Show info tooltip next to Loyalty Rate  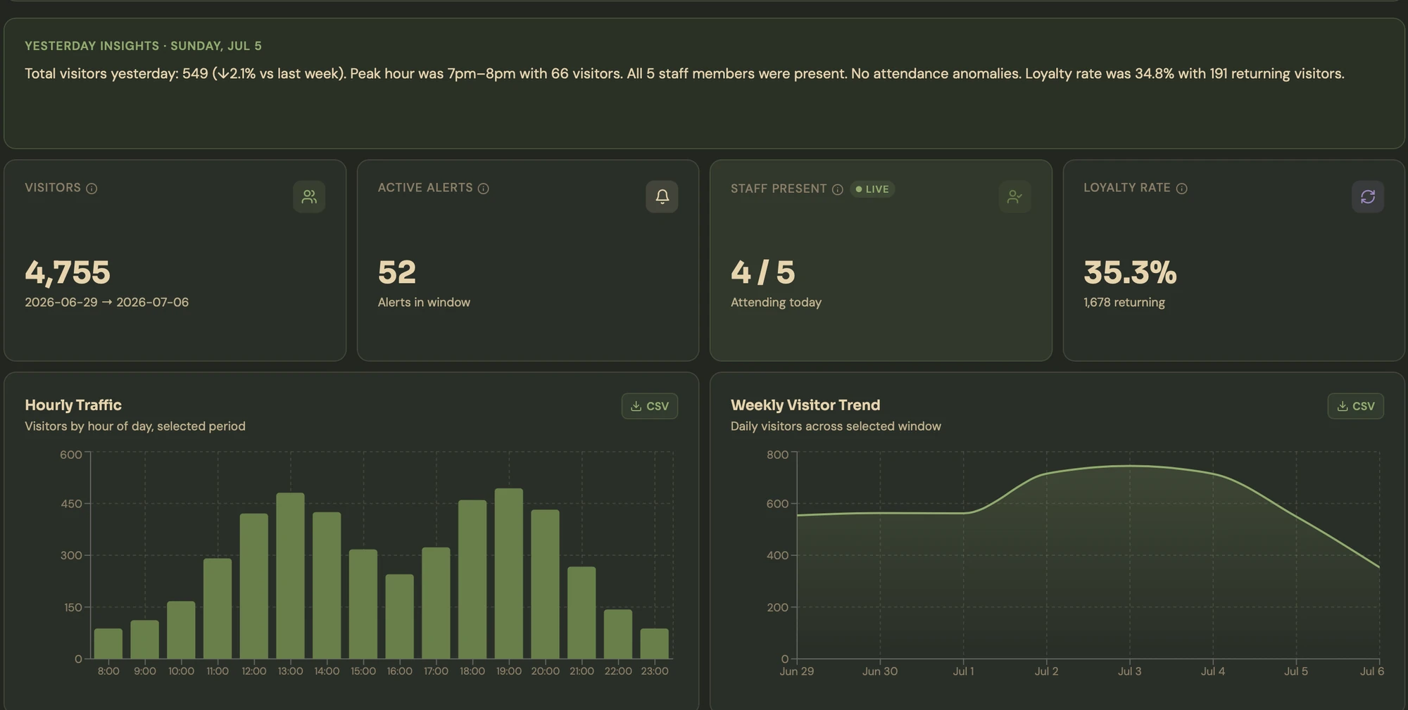[1181, 188]
